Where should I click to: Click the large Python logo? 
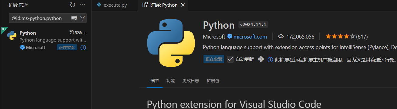pyautogui.click(x=171, y=43)
